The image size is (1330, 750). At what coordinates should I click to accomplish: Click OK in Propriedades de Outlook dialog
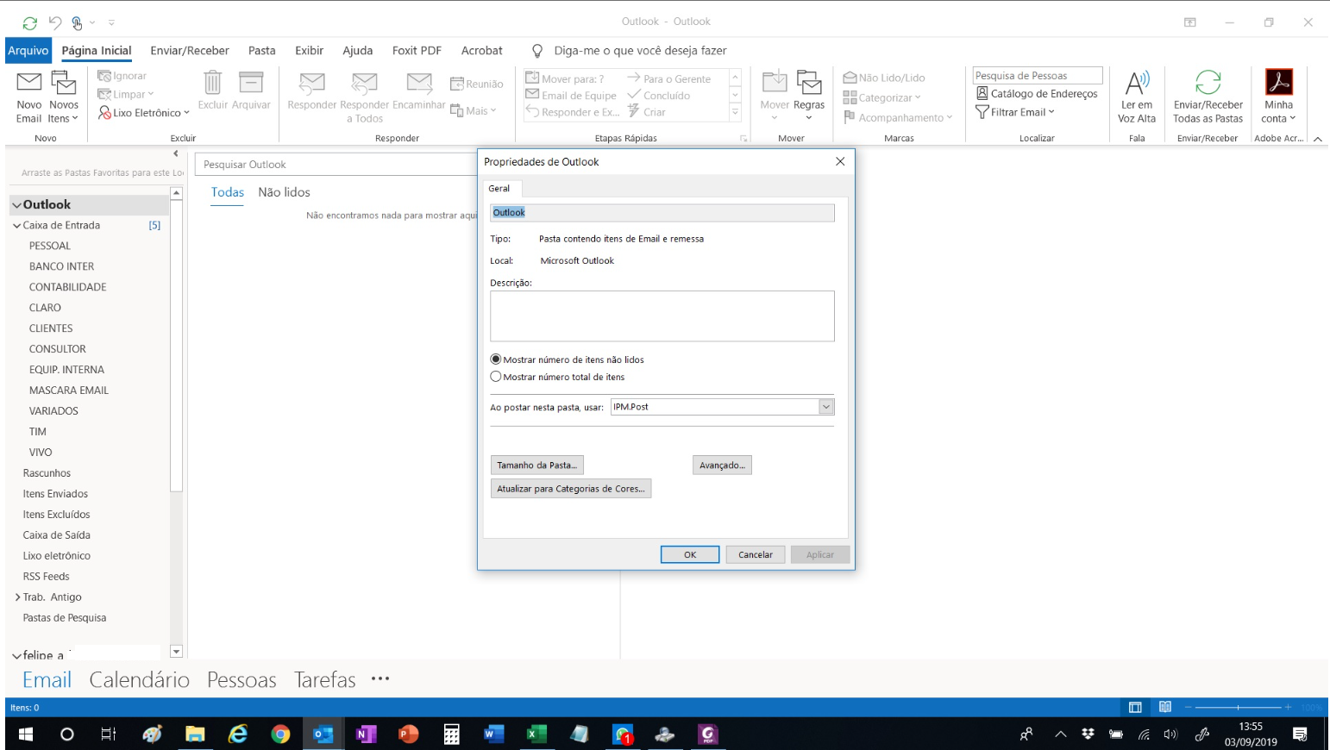point(690,554)
